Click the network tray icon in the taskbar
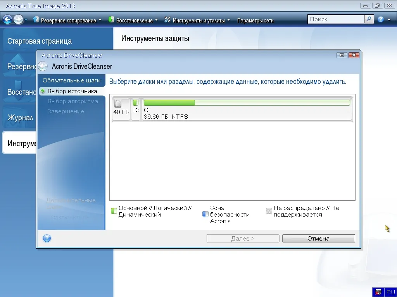Viewport: 397px width, 297px height. tap(378, 292)
